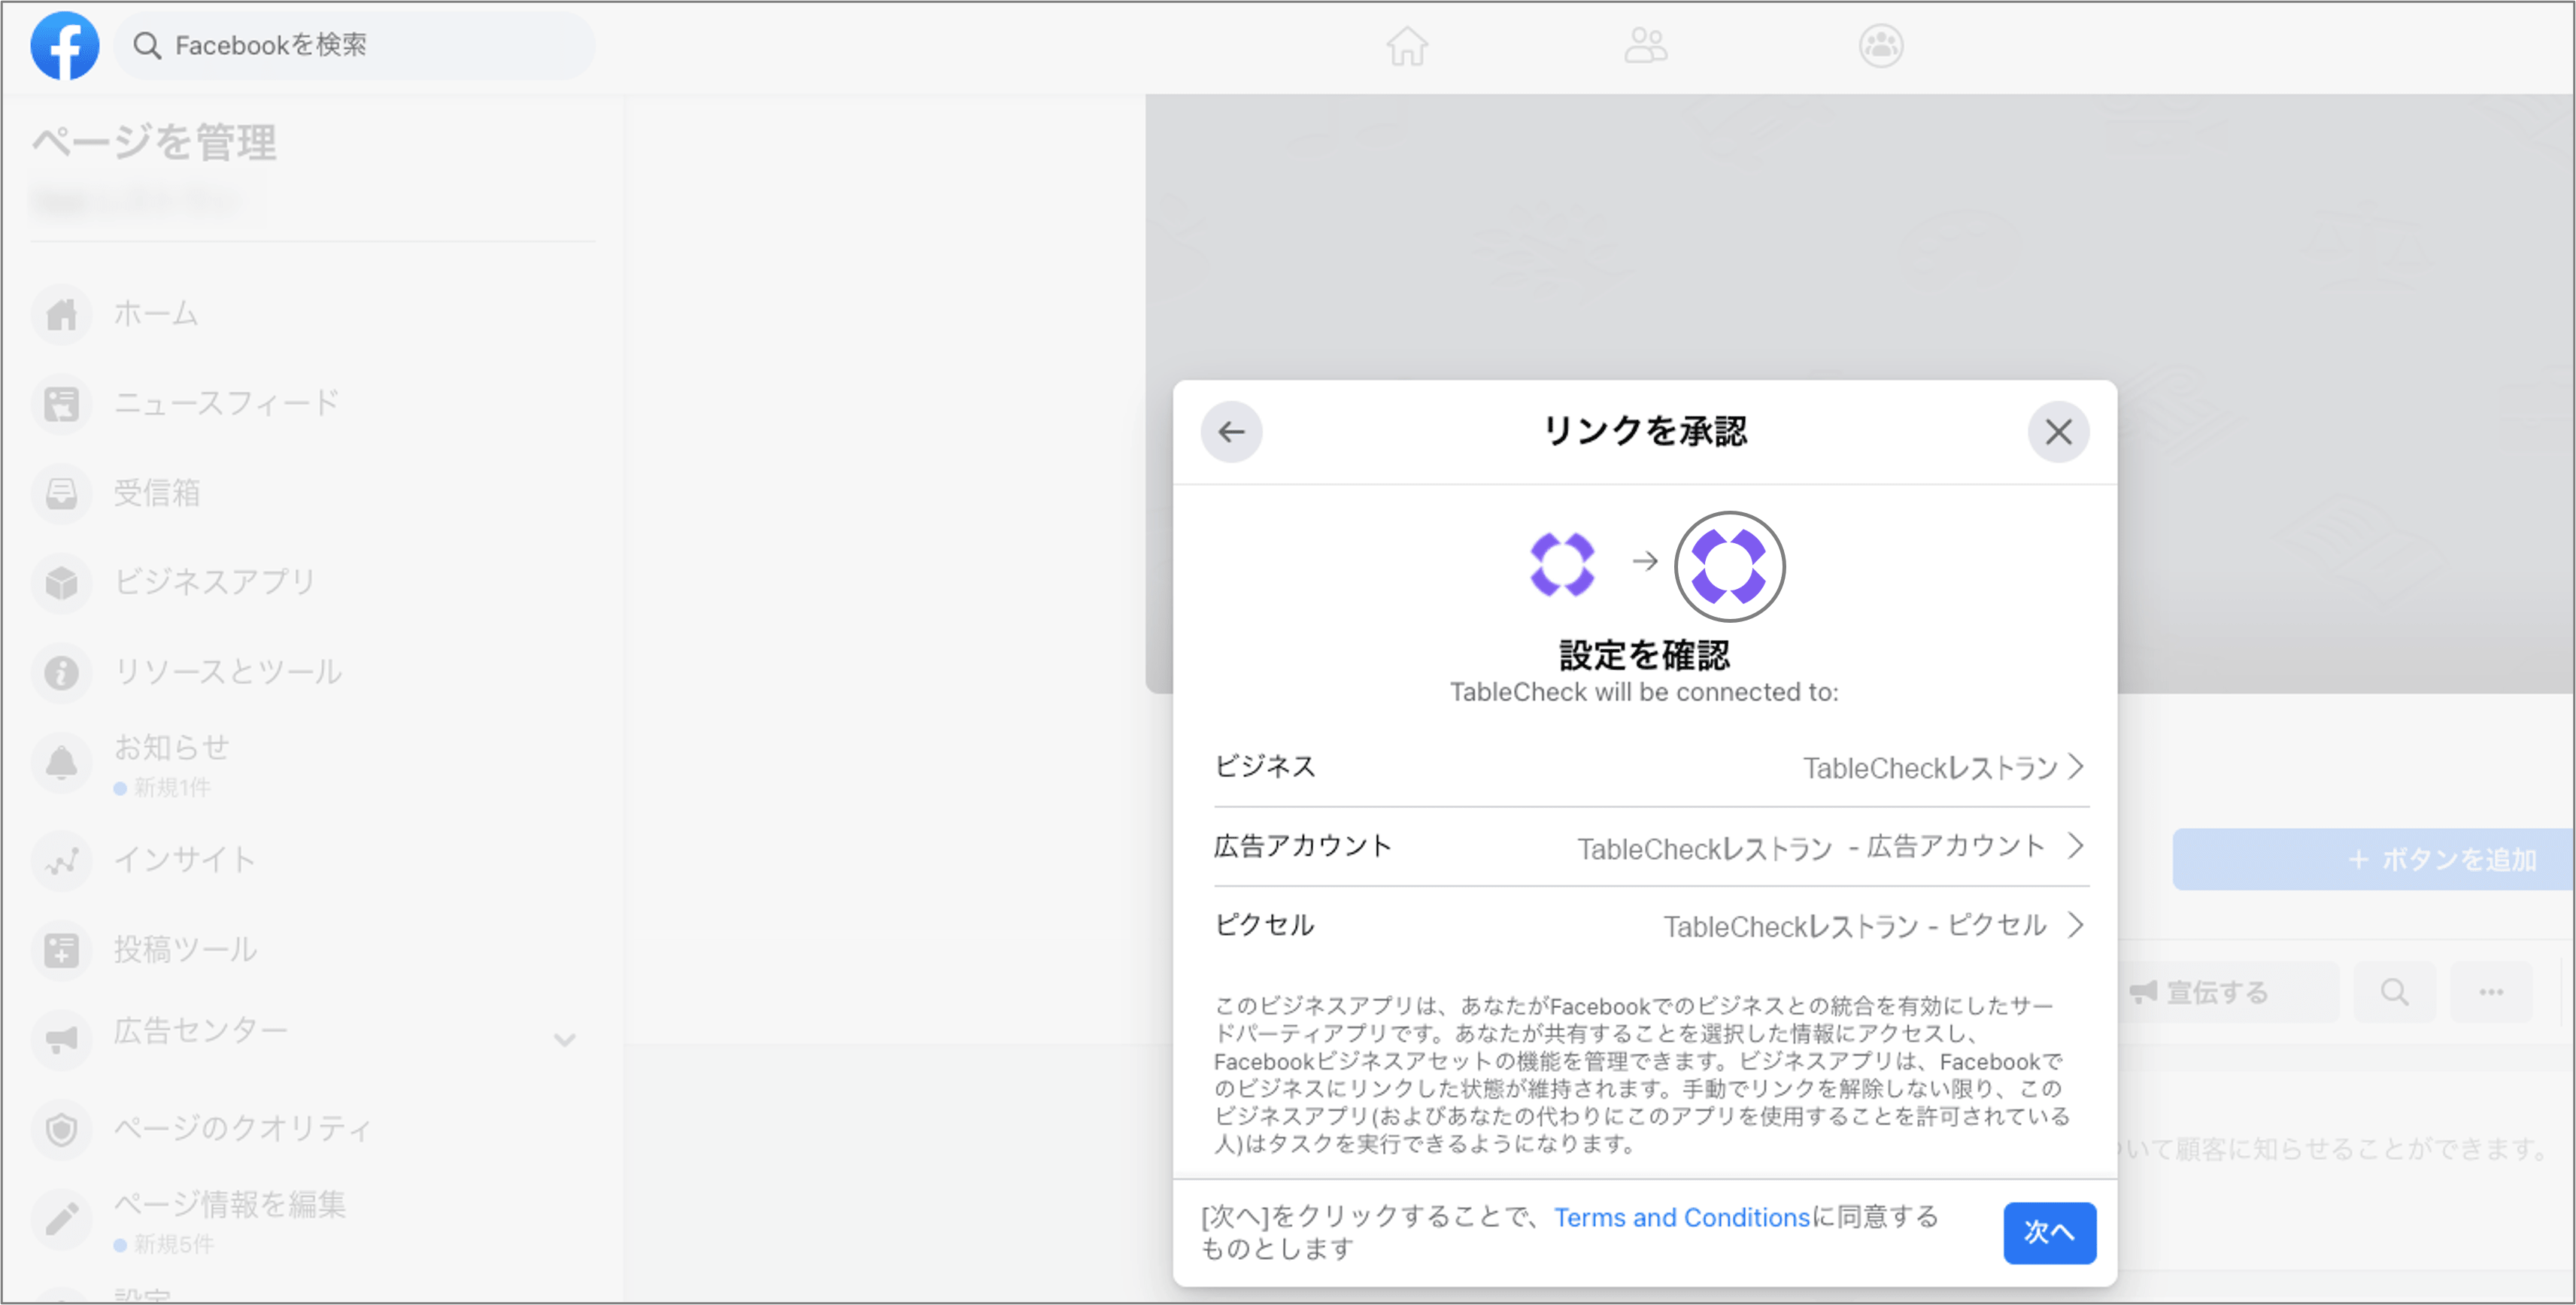Click the 次へ button
The height and width of the screenshot is (1305, 2576).
pyautogui.click(x=2049, y=1232)
